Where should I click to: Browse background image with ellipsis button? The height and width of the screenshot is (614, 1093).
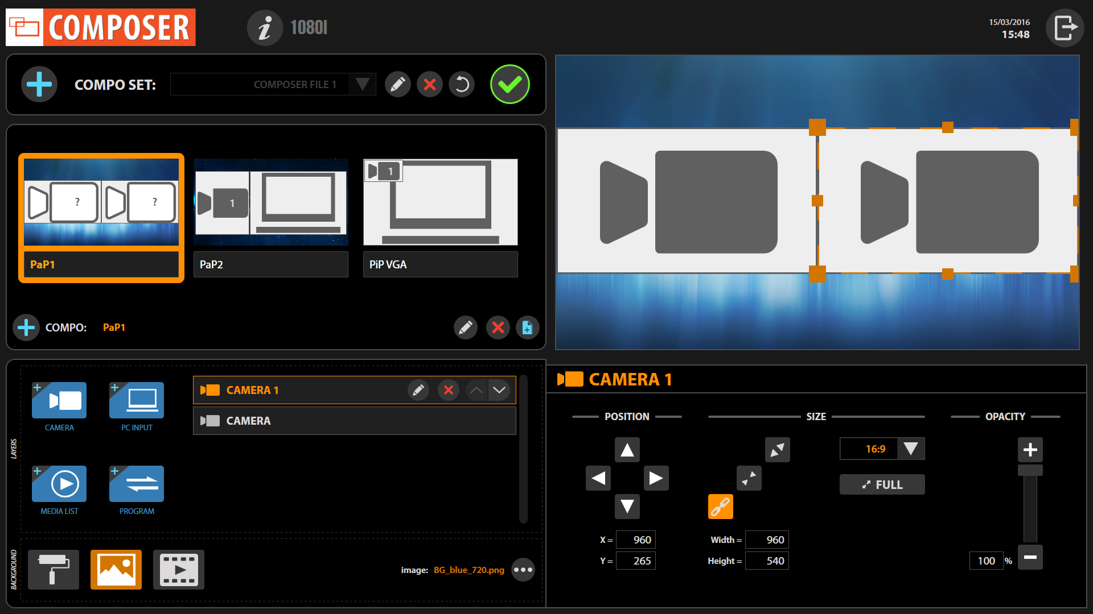click(523, 570)
